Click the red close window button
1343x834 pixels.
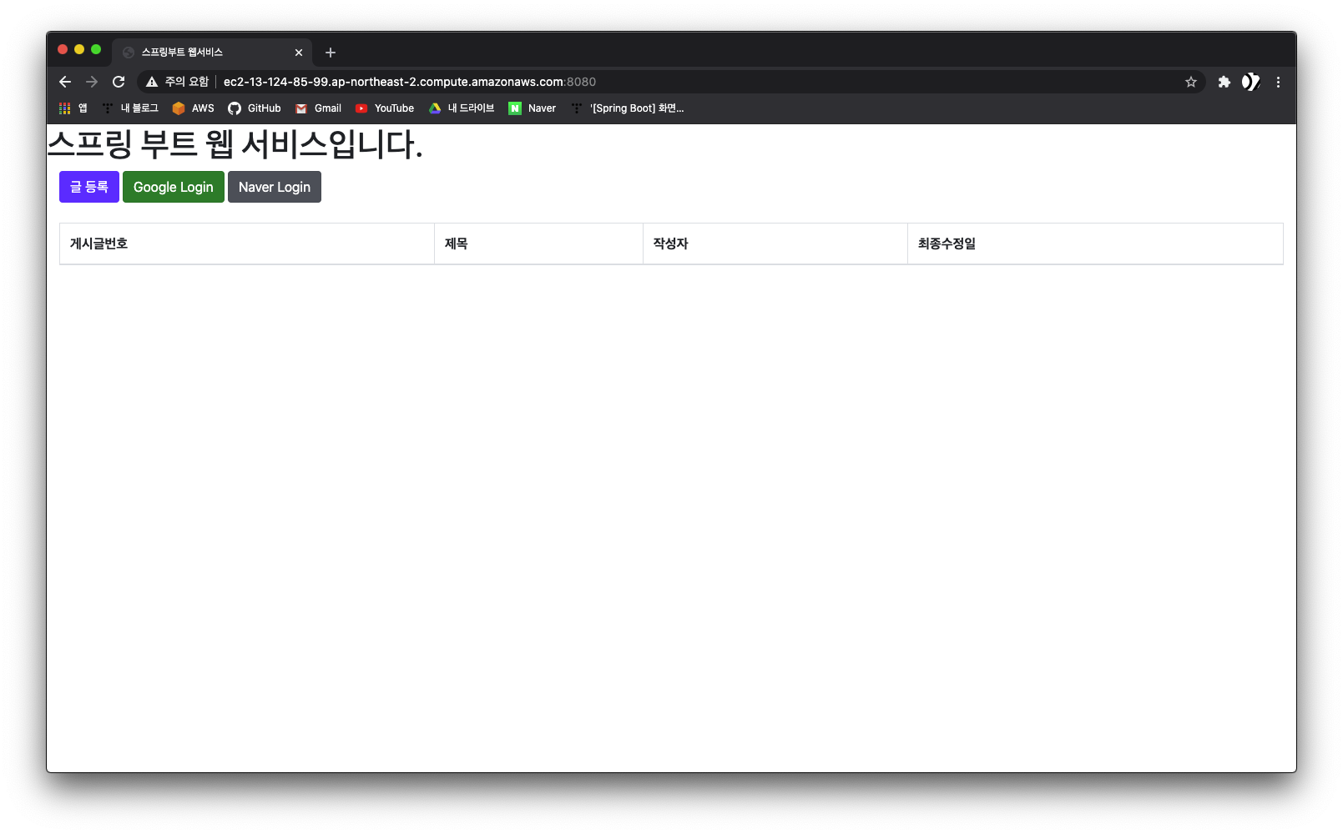pyautogui.click(x=63, y=49)
